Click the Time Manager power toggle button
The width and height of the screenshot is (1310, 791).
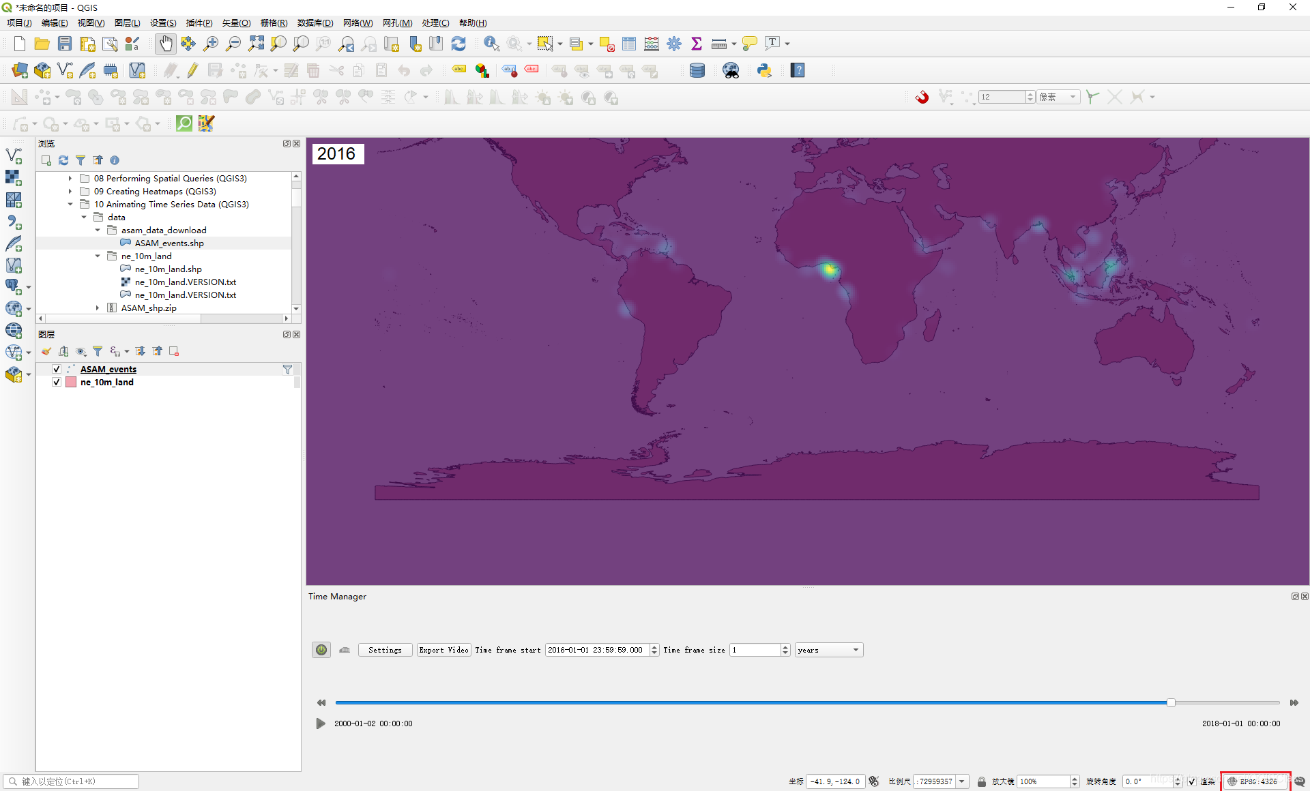click(321, 650)
